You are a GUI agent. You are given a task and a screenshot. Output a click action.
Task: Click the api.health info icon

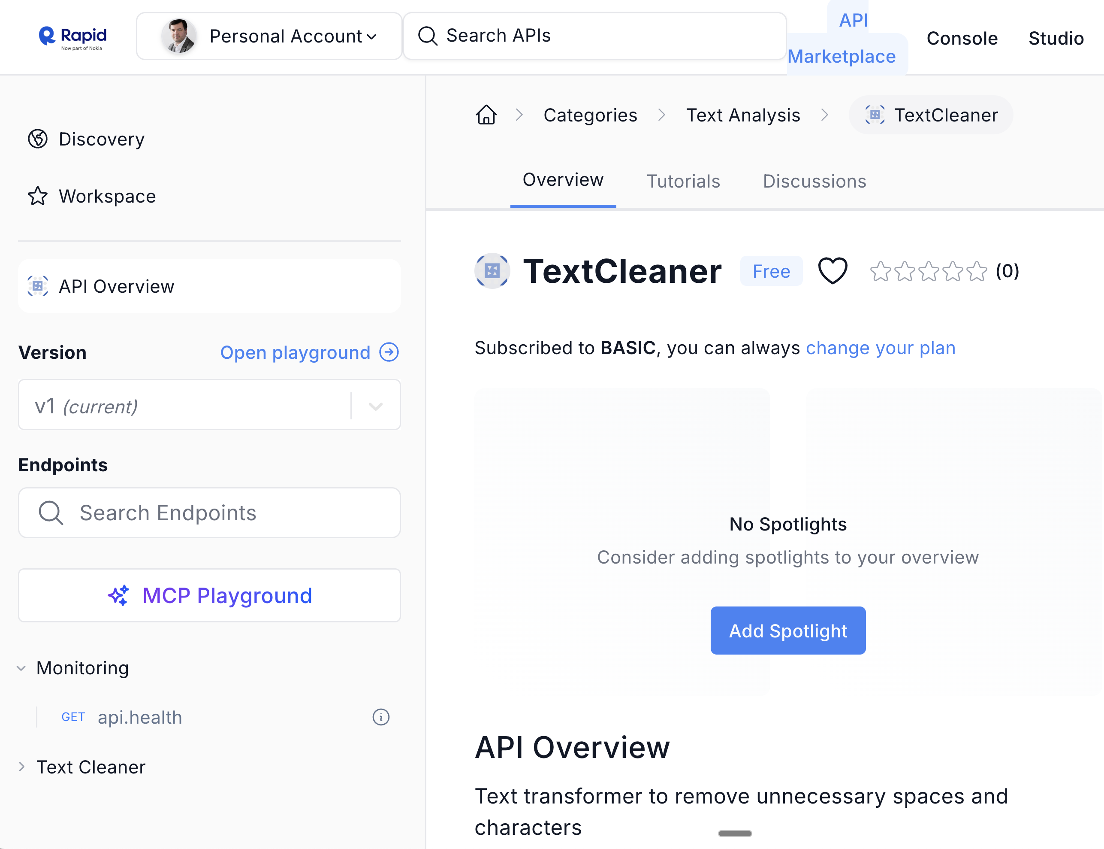click(x=381, y=717)
